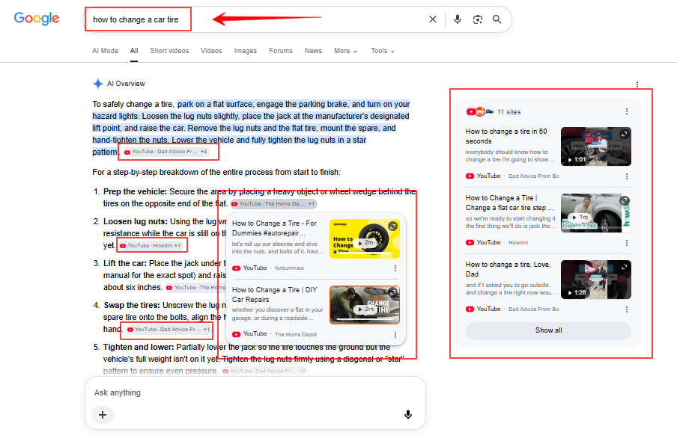Open options for Howdini video result
This screenshot has height=447, width=677.
pos(627,243)
